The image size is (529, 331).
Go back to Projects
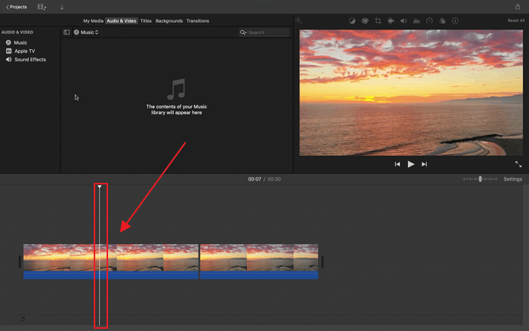17,7
